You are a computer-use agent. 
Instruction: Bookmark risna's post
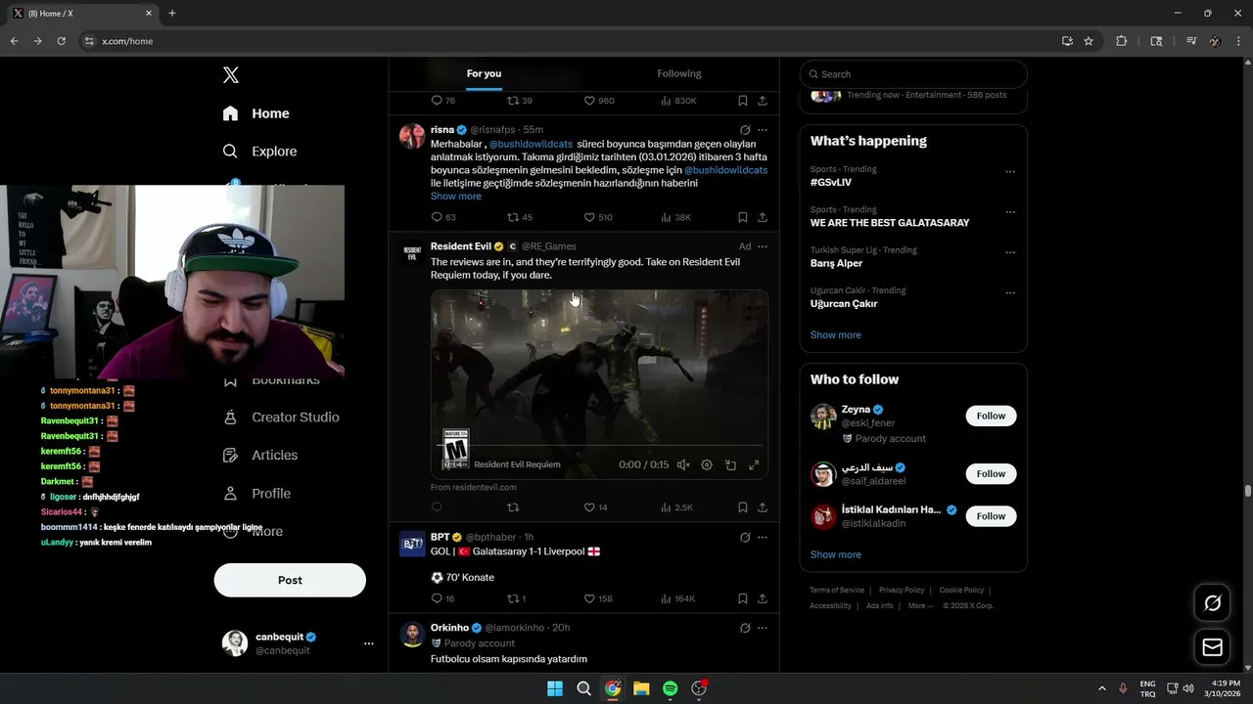[x=743, y=217]
